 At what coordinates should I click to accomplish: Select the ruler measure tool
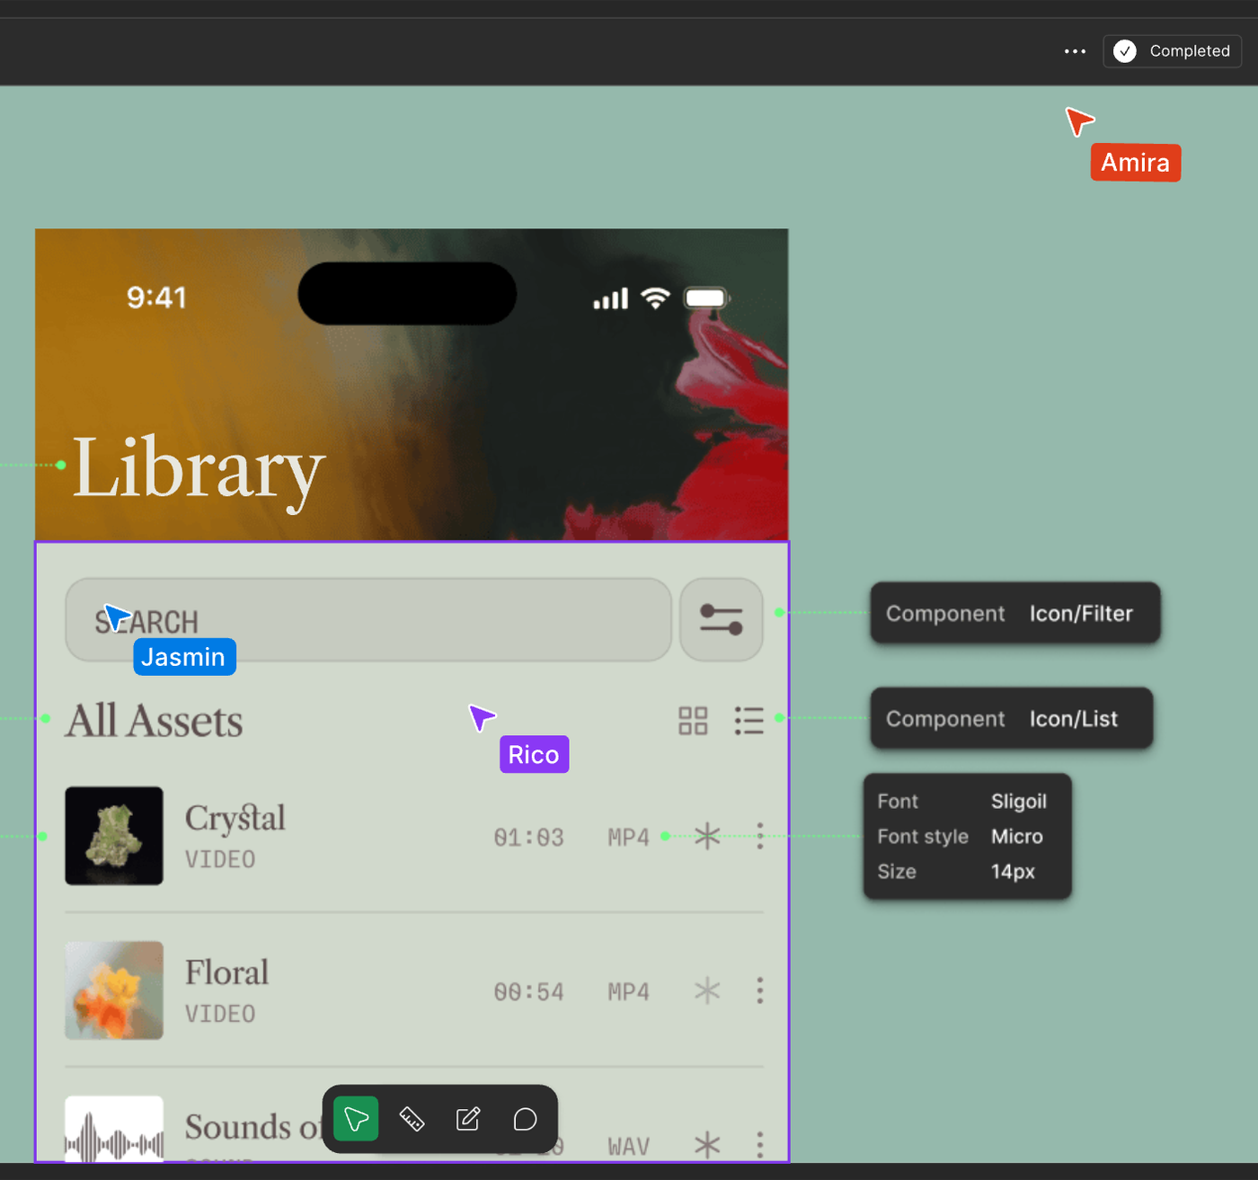(412, 1119)
